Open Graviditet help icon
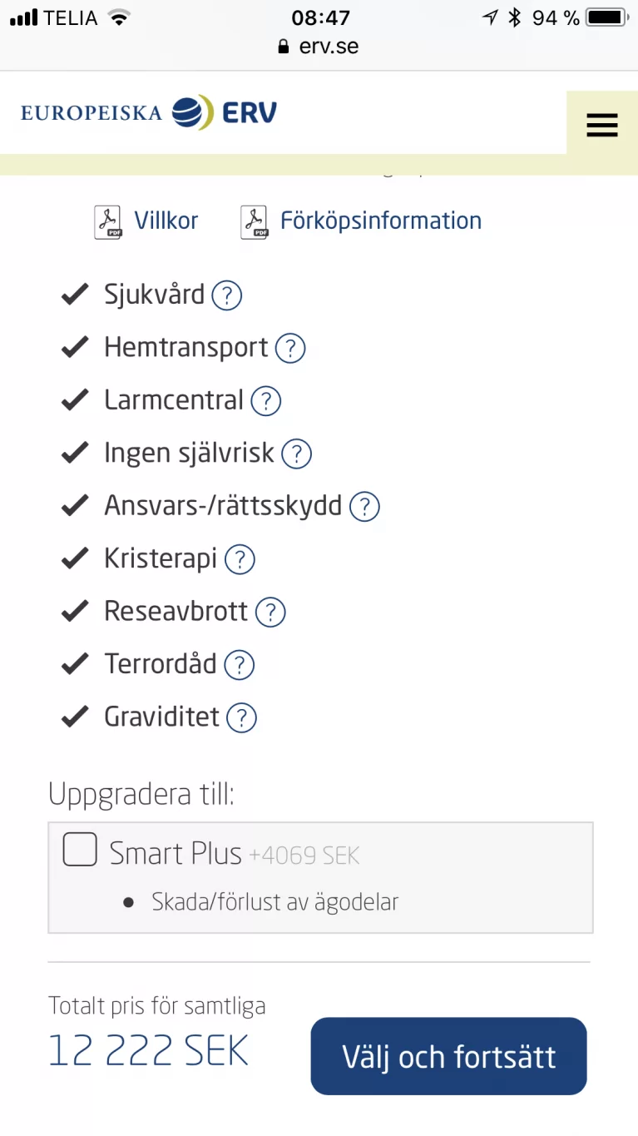Image resolution: width=638 pixels, height=1136 pixels. (x=241, y=717)
